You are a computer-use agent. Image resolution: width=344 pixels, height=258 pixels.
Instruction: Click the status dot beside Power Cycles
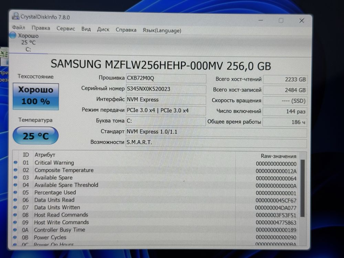click(15, 237)
